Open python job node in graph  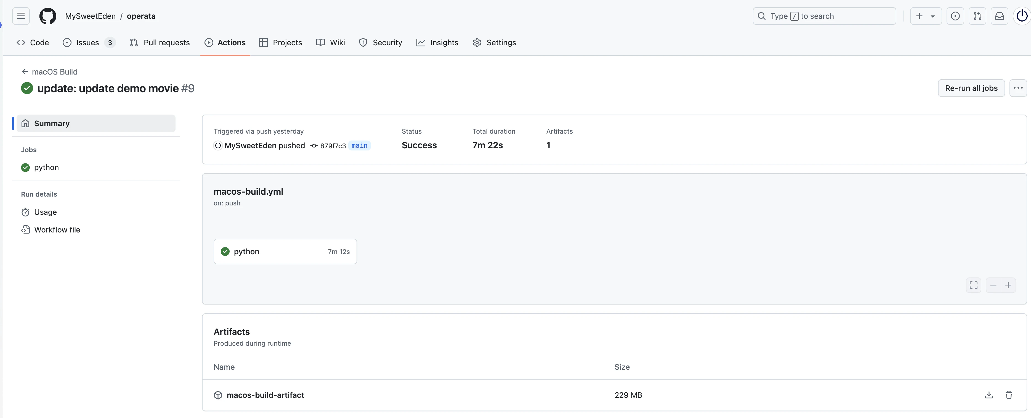(285, 252)
